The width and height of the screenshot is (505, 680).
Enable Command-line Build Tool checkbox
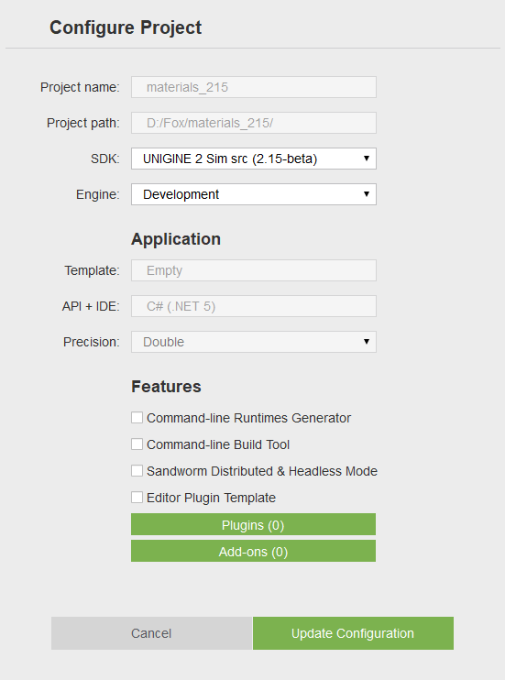pos(137,444)
